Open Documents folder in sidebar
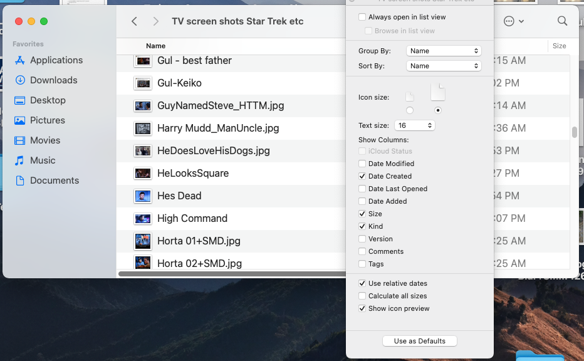This screenshot has height=361, width=584. tap(46, 180)
